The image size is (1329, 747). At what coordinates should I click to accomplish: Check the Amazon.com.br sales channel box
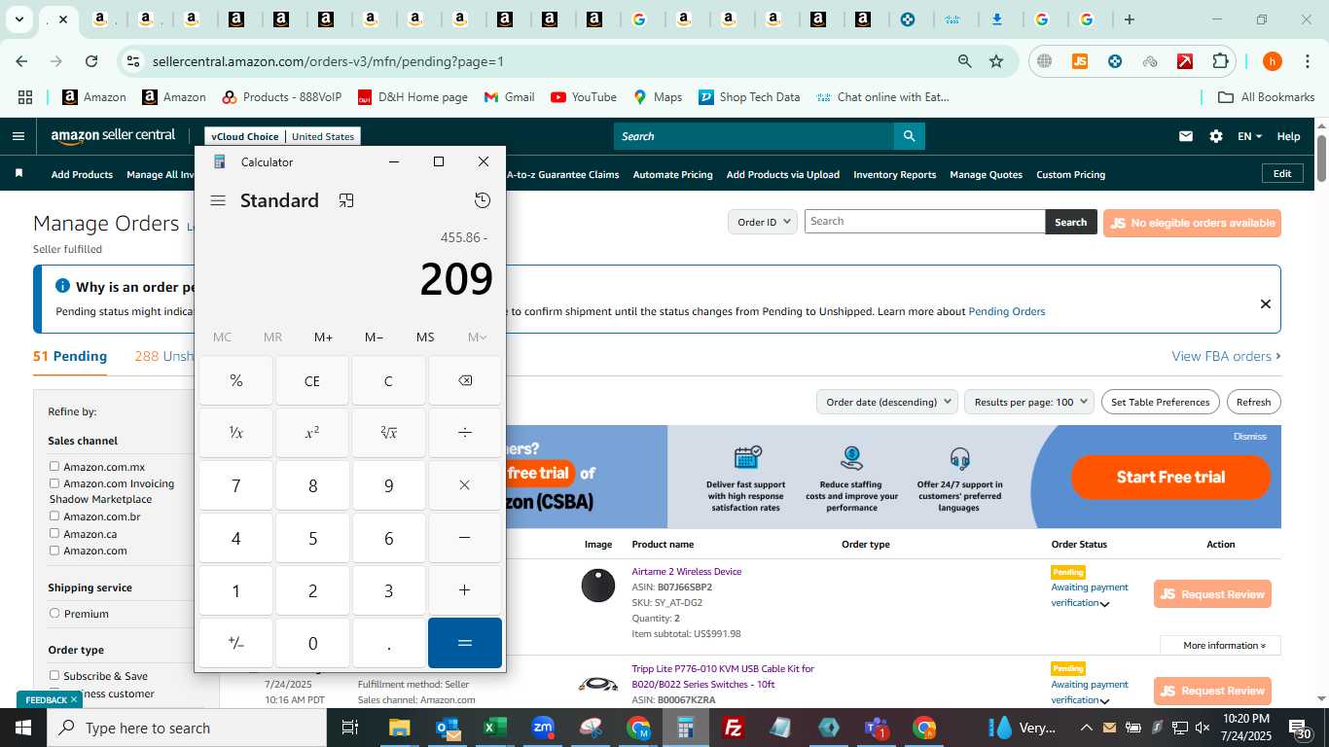click(x=54, y=516)
